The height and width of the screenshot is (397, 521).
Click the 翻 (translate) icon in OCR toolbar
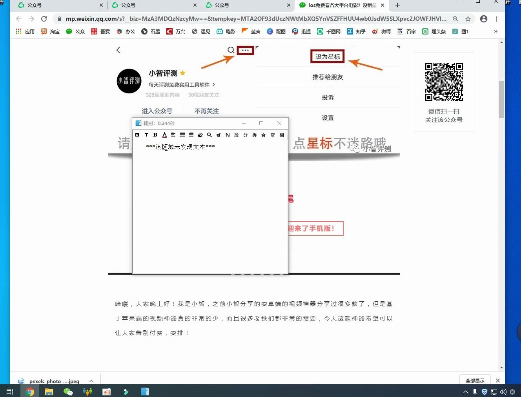click(282, 135)
